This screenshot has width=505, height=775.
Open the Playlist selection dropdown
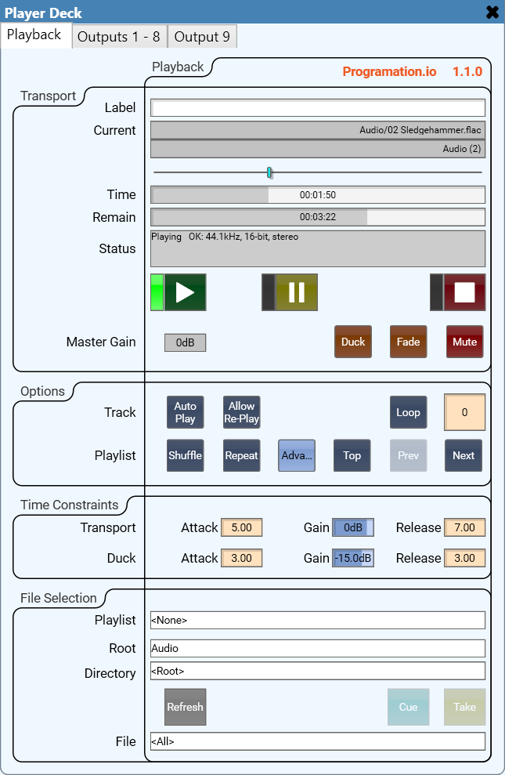317,620
